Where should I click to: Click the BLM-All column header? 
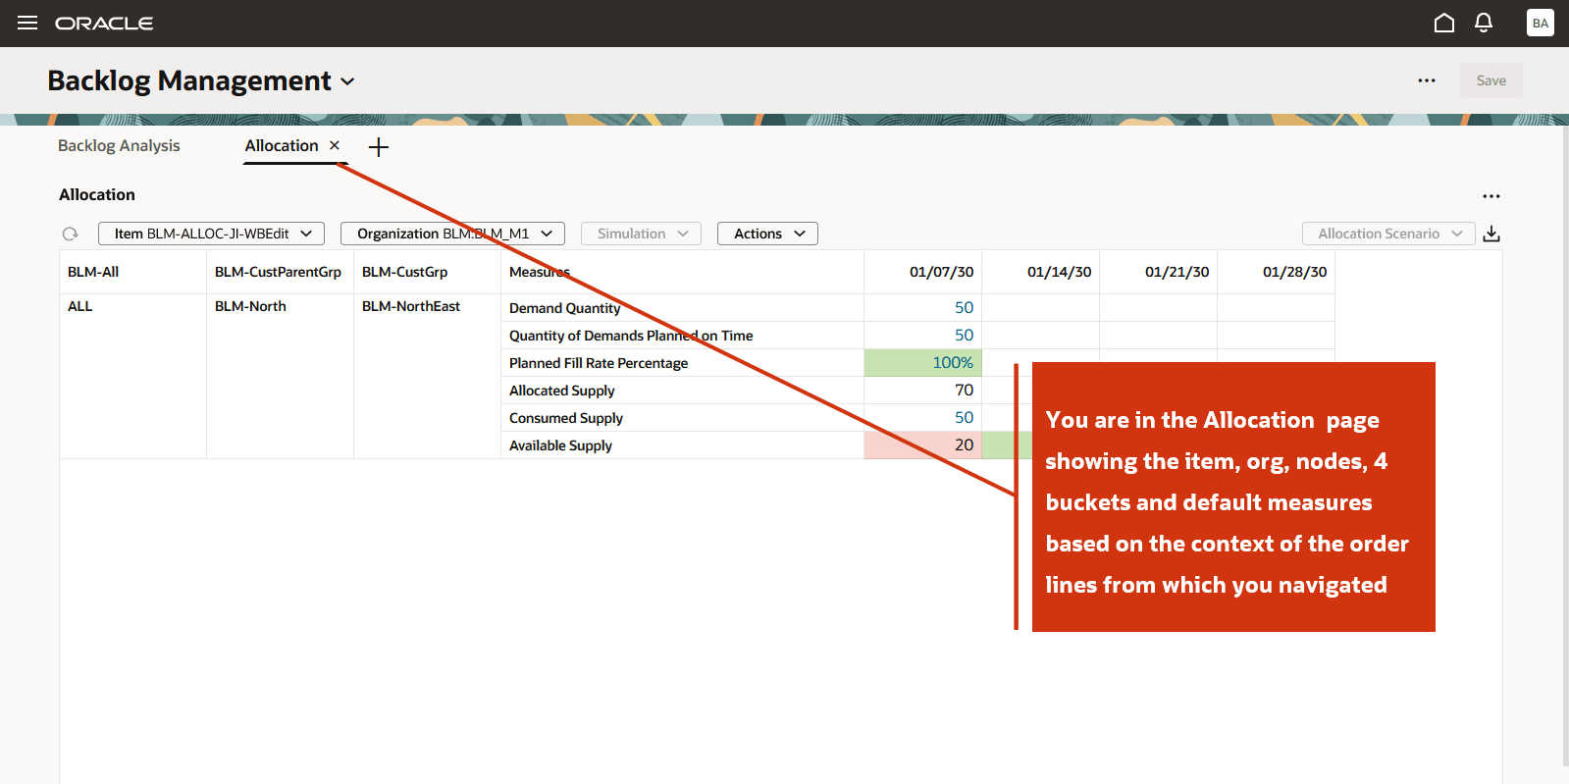132,272
